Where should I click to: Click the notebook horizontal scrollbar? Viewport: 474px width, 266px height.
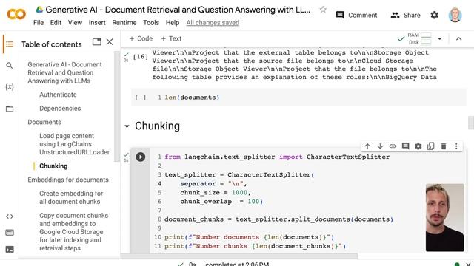238,256
